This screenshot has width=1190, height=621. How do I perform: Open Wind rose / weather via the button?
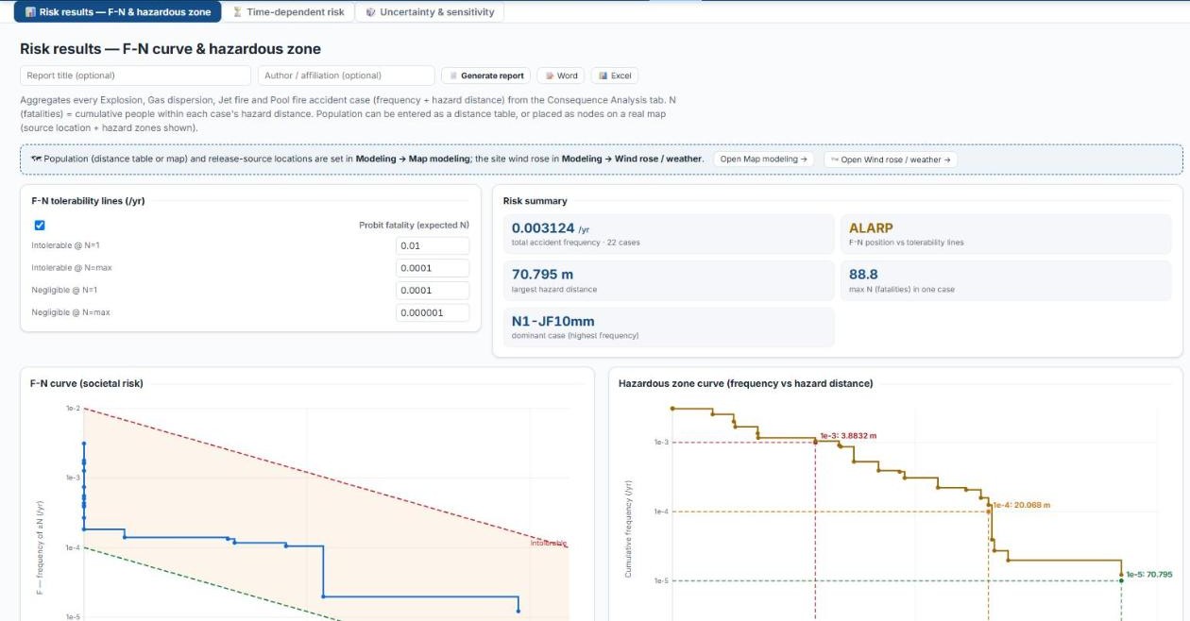tap(891, 159)
